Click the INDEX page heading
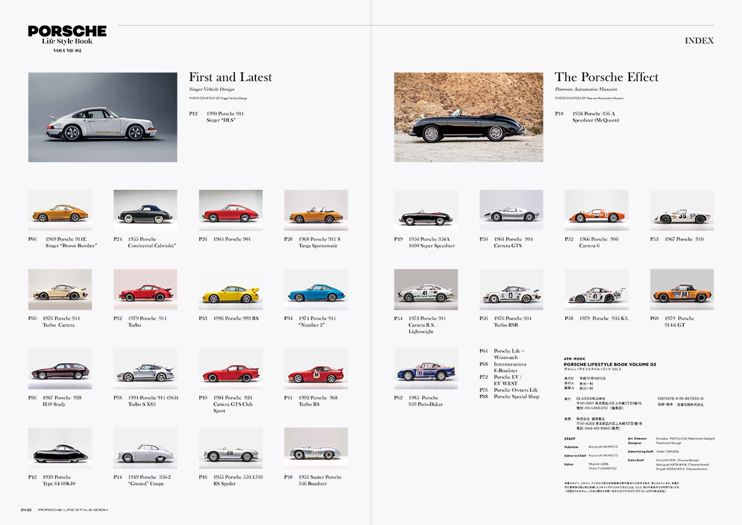 tap(699, 41)
